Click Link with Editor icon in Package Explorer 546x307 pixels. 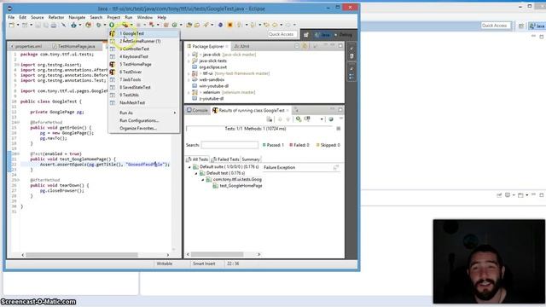coord(305,46)
